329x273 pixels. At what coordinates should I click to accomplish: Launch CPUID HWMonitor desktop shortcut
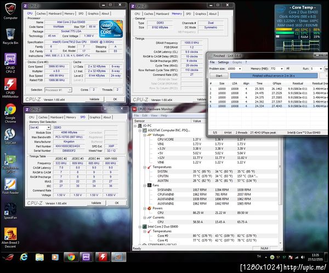click(10, 88)
